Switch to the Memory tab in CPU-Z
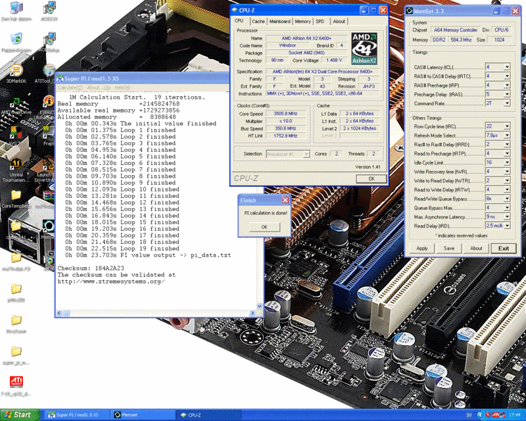 coord(302,21)
